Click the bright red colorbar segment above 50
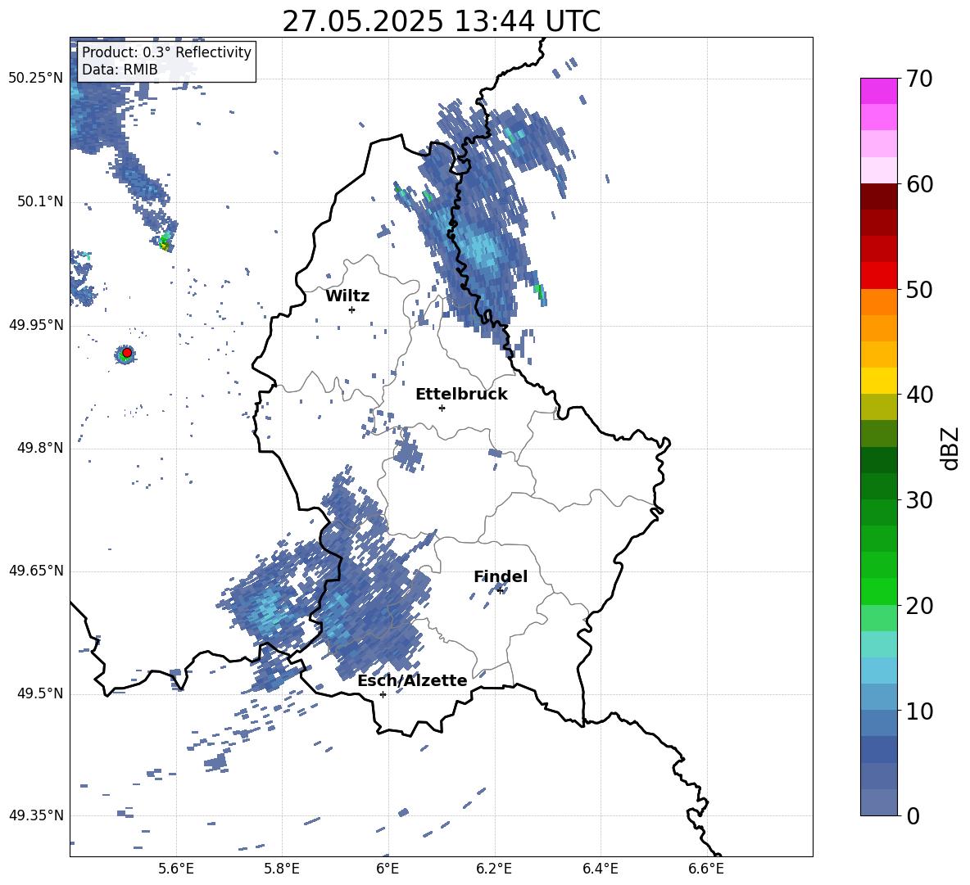The width and height of the screenshot is (970, 885). tap(878, 276)
